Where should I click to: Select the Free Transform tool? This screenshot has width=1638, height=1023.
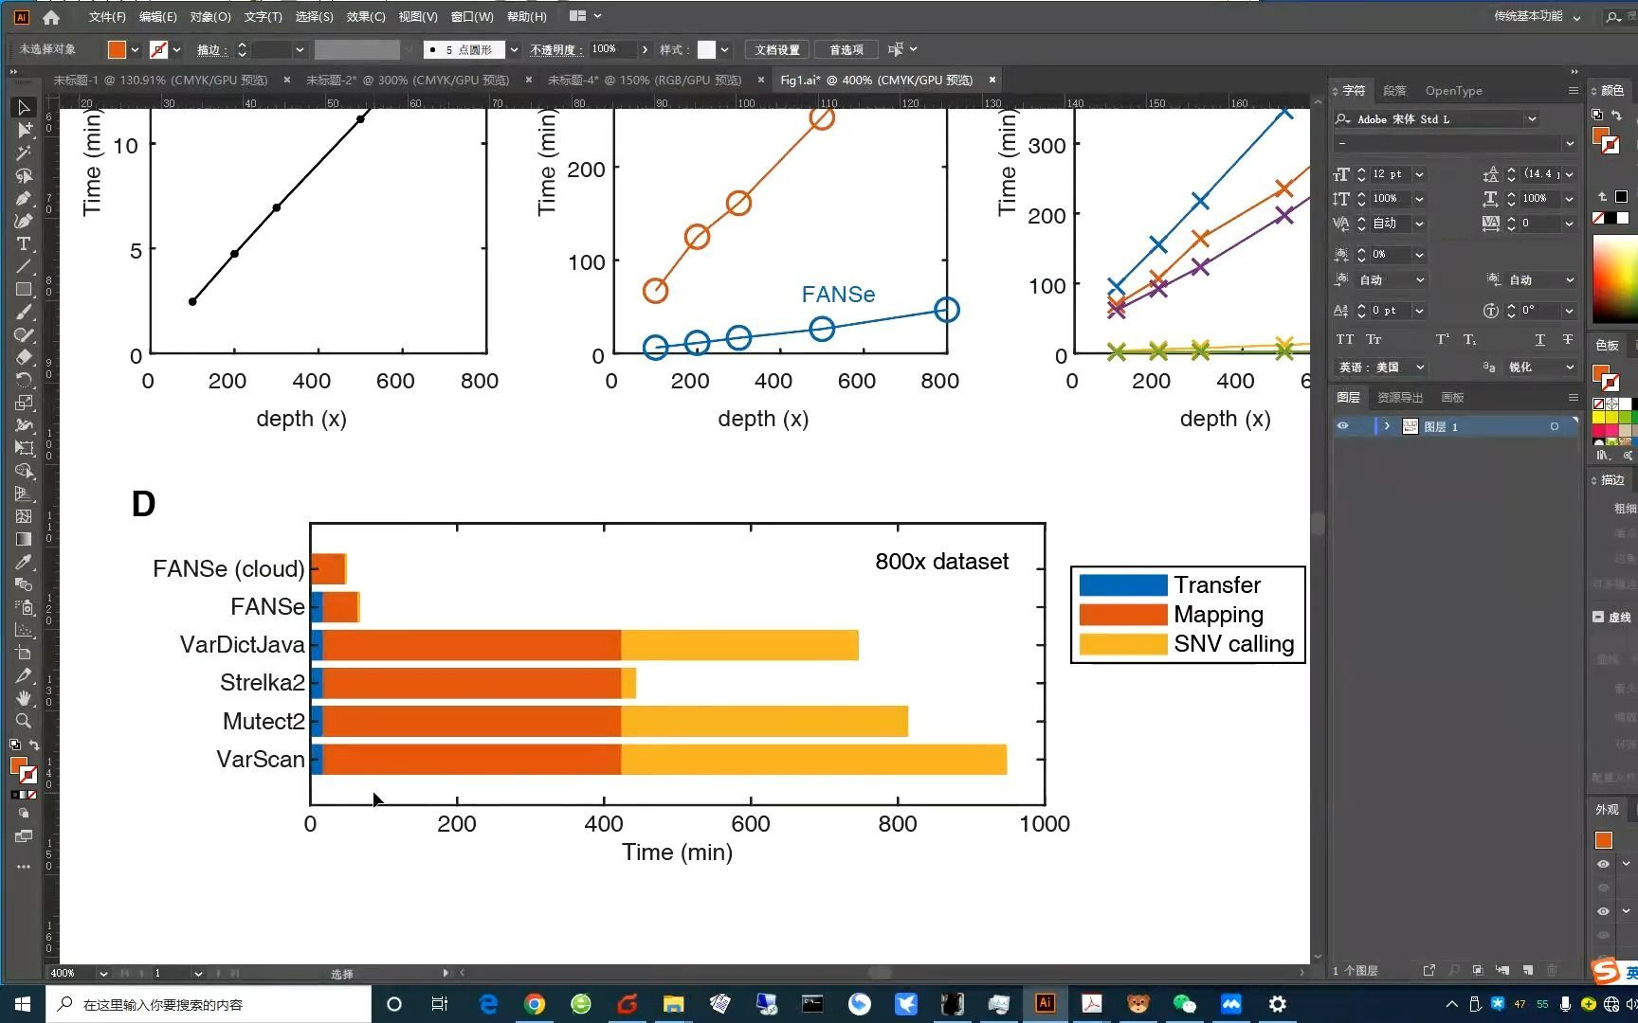[24, 448]
